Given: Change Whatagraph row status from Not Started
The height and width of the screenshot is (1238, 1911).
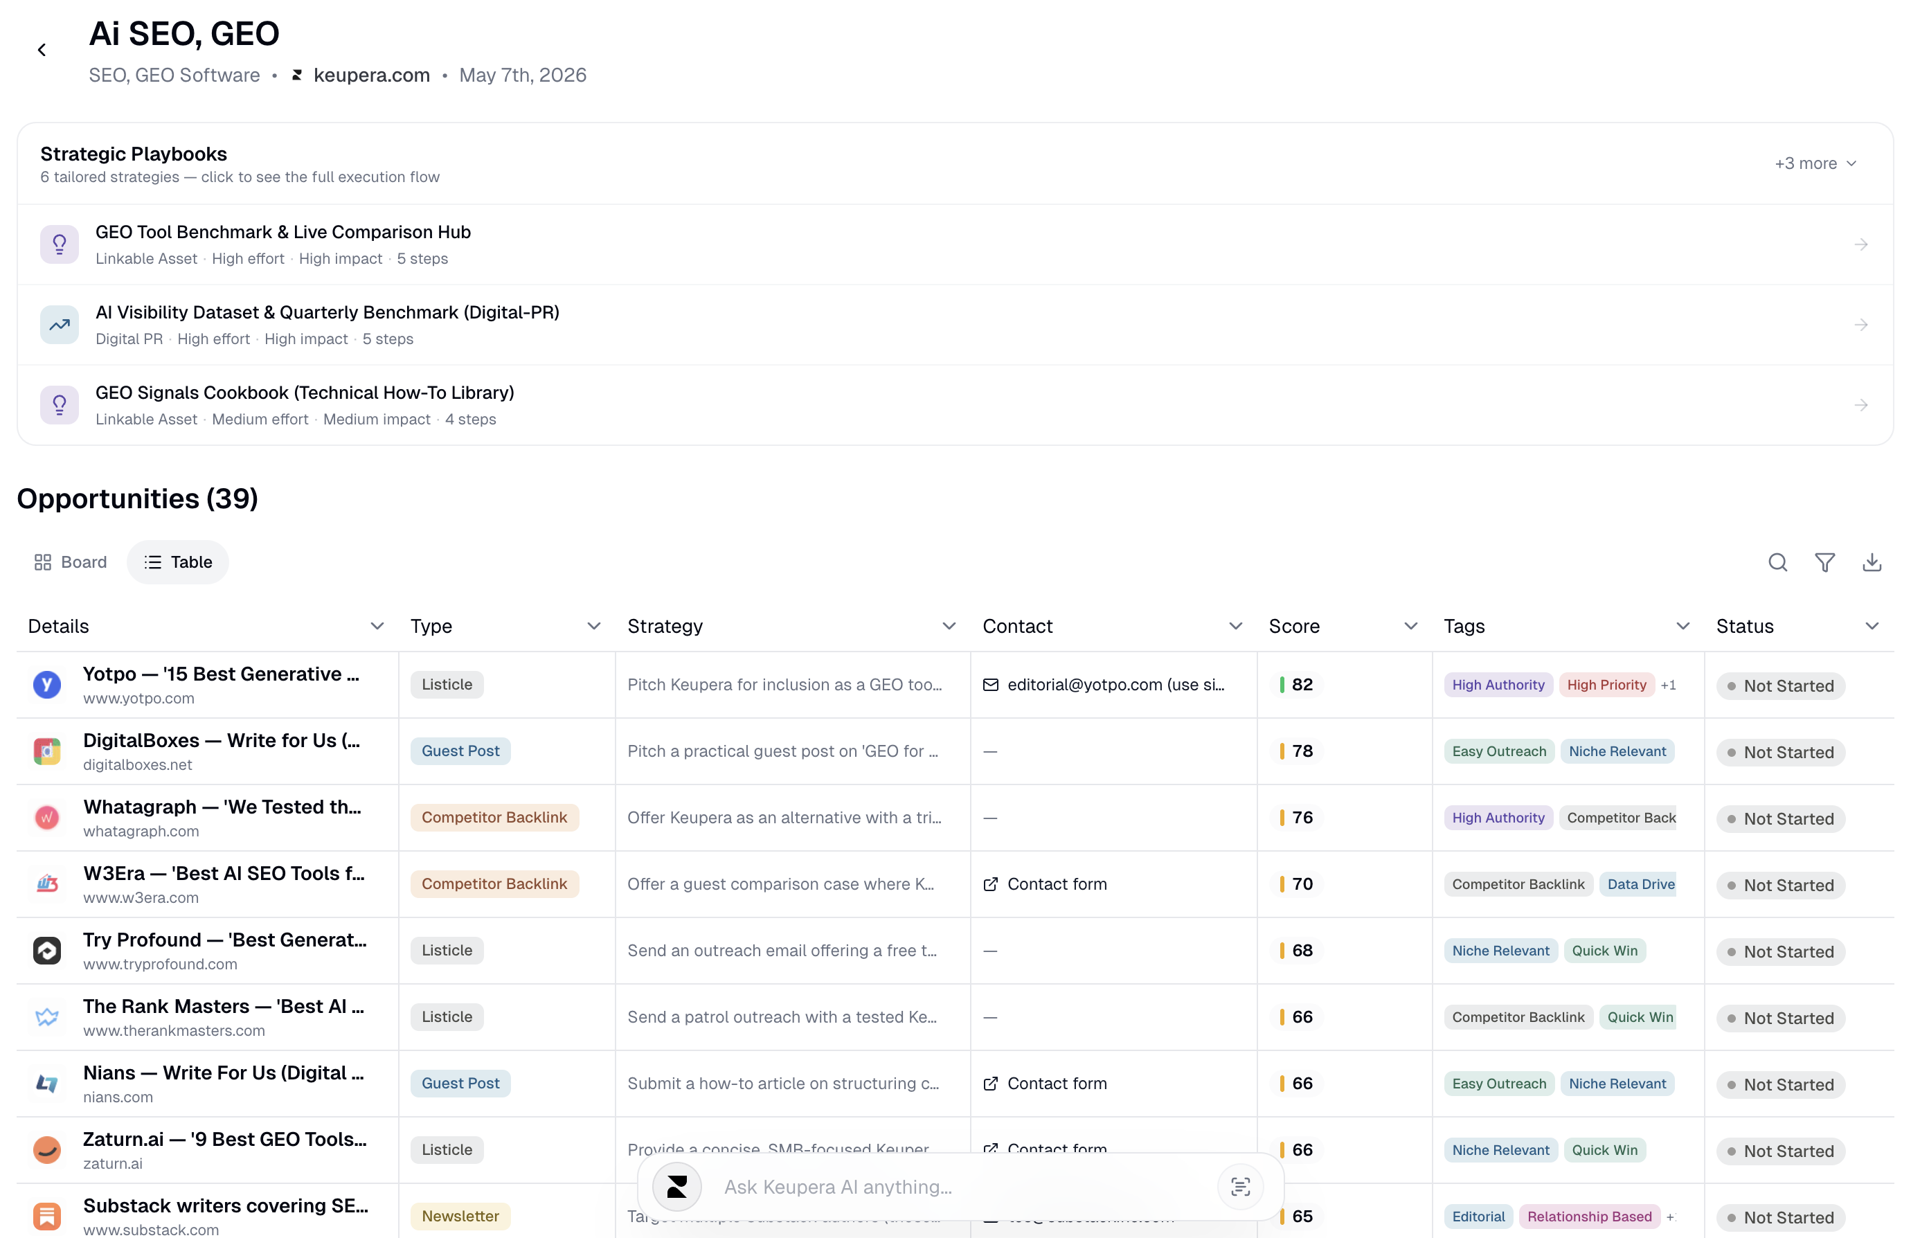Looking at the screenshot, I should tap(1780, 819).
